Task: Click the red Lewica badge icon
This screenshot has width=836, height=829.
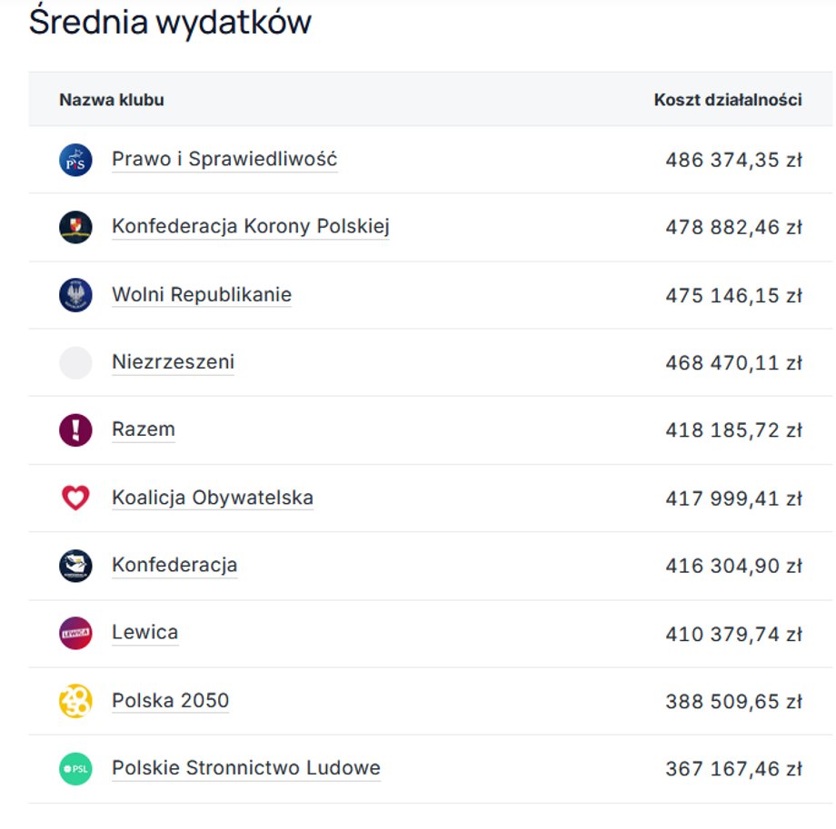Action: [x=76, y=632]
